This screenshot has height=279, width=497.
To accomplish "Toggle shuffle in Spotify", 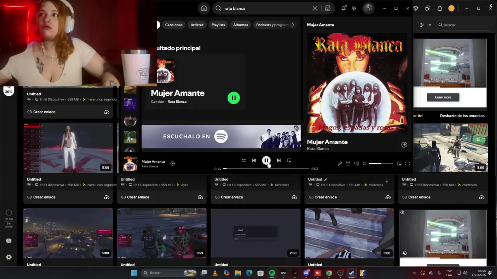I will (x=243, y=160).
